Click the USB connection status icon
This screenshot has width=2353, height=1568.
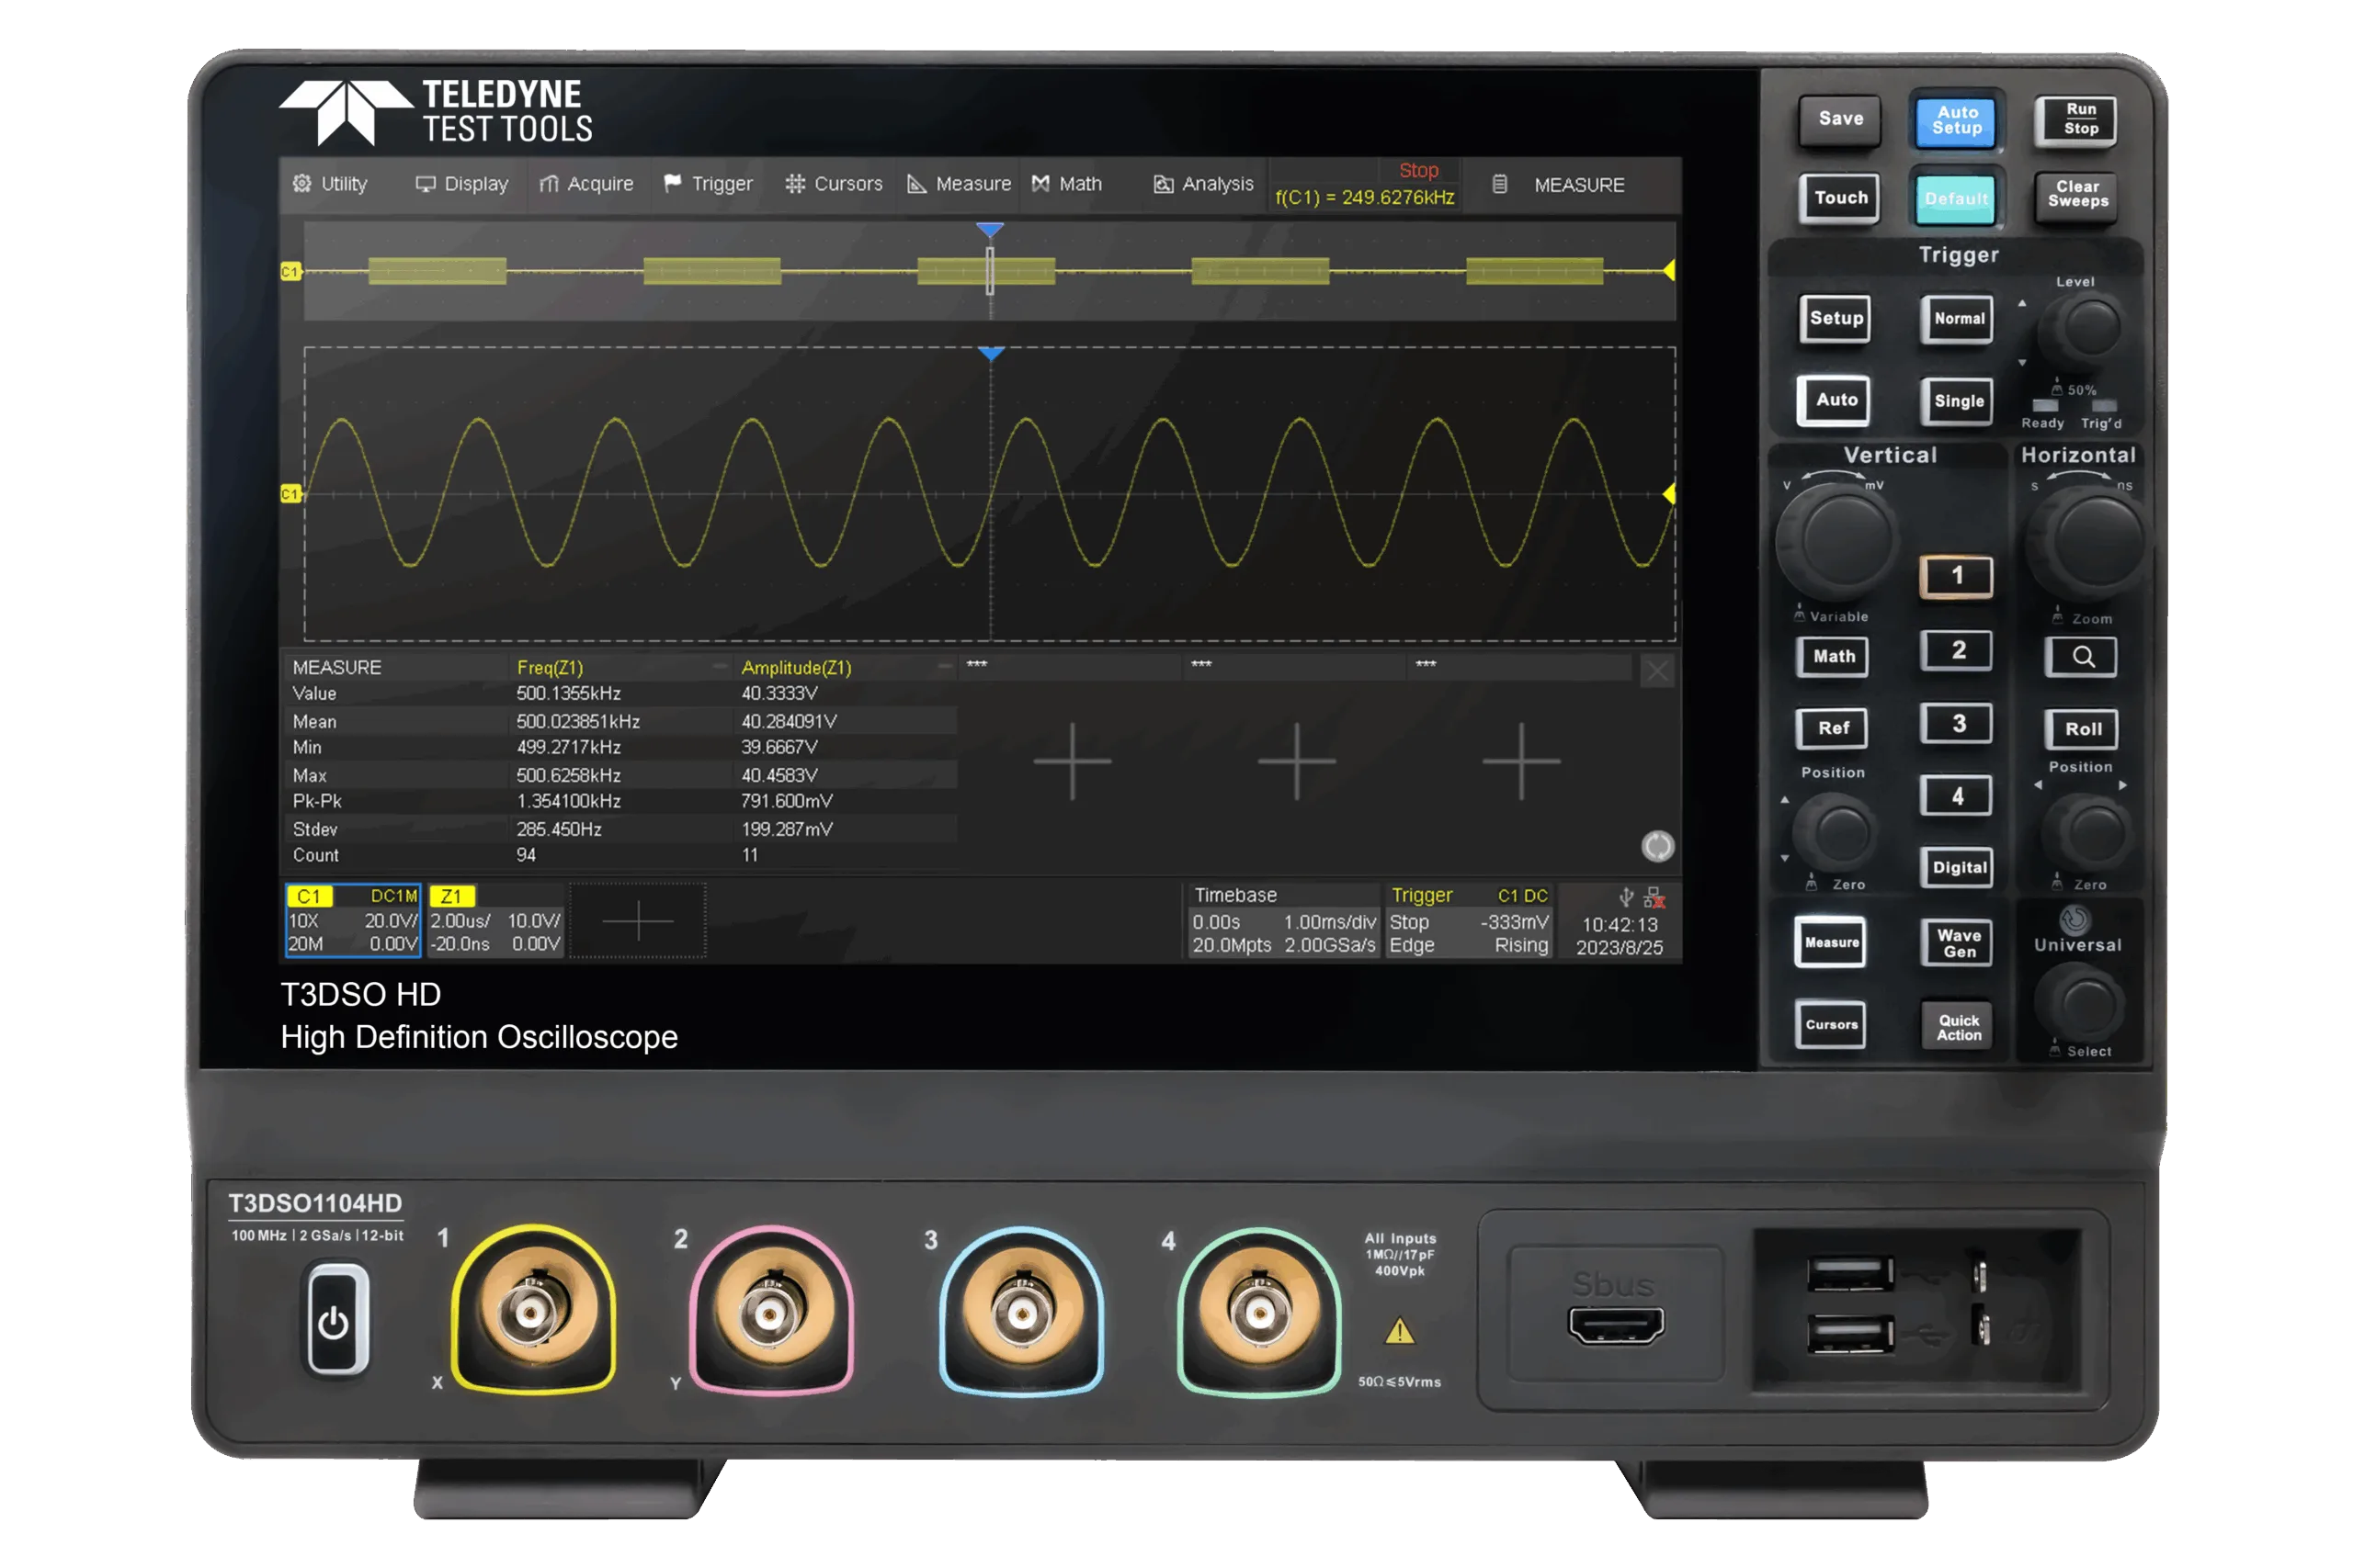coord(1627,897)
